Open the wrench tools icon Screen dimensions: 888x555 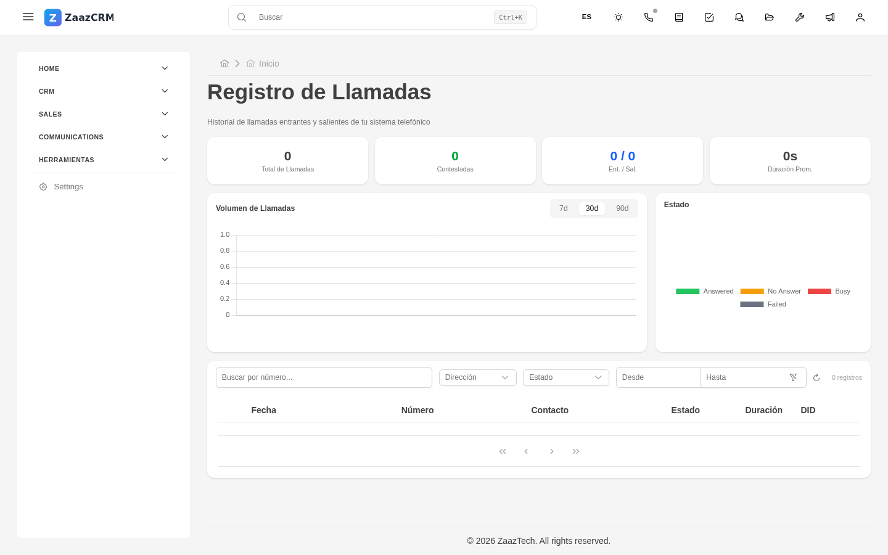[800, 17]
